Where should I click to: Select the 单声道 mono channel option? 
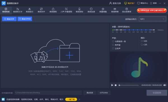116,45
